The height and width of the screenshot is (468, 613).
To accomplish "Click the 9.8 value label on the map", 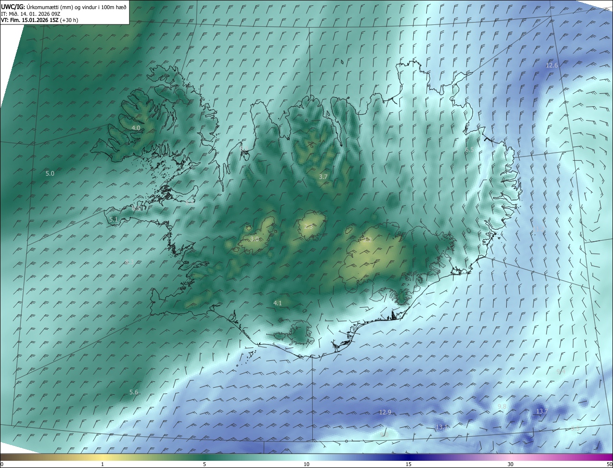I will point(502,406).
